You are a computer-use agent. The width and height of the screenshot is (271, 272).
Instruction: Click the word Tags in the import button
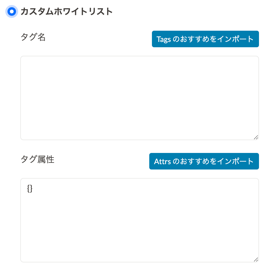pyautogui.click(x=163, y=39)
